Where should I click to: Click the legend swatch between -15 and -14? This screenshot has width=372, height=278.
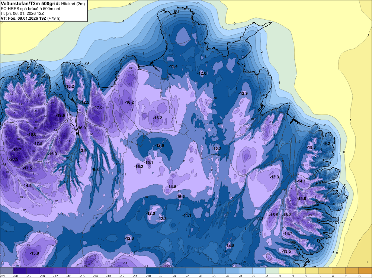coord(86,271)
